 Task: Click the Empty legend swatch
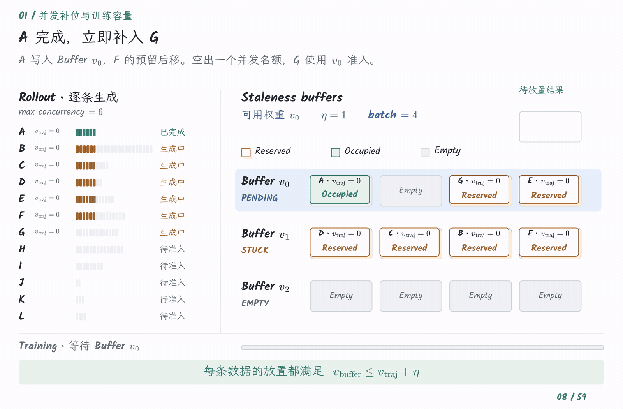click(x=425, y=152)
